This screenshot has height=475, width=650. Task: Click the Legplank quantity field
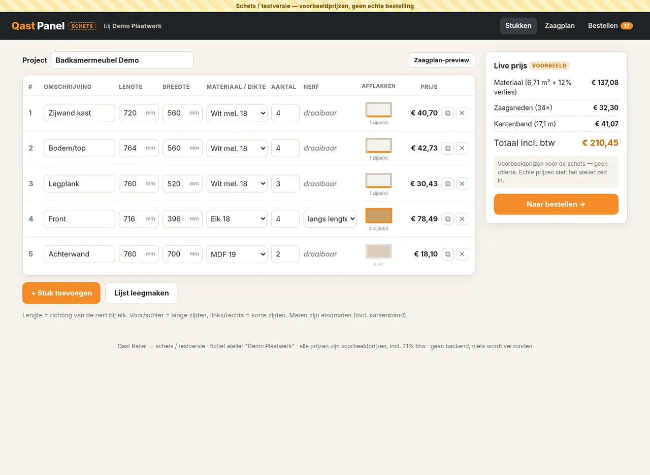(x=285, y=184)
